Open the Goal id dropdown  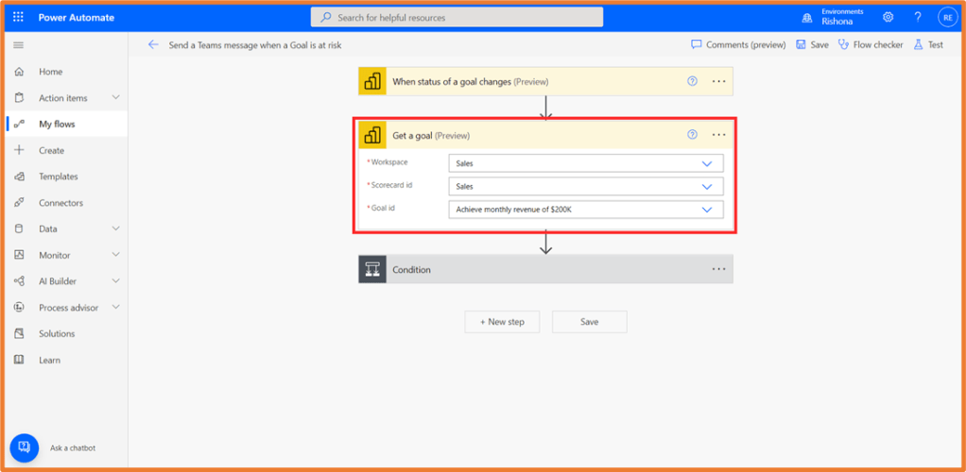(707, 210)
